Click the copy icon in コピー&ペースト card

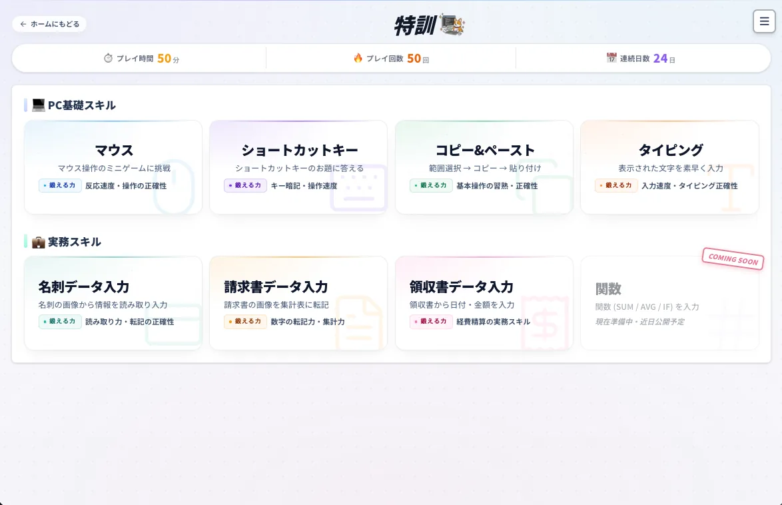[545, 187]
